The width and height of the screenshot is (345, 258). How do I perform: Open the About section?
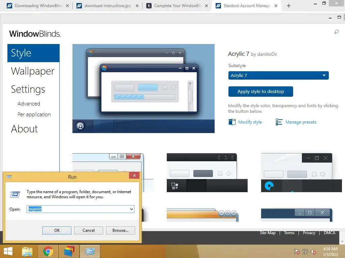tap(24, 129)
